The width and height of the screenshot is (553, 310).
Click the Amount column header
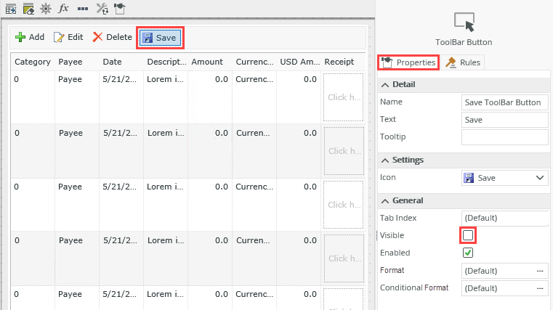point(210,62)
